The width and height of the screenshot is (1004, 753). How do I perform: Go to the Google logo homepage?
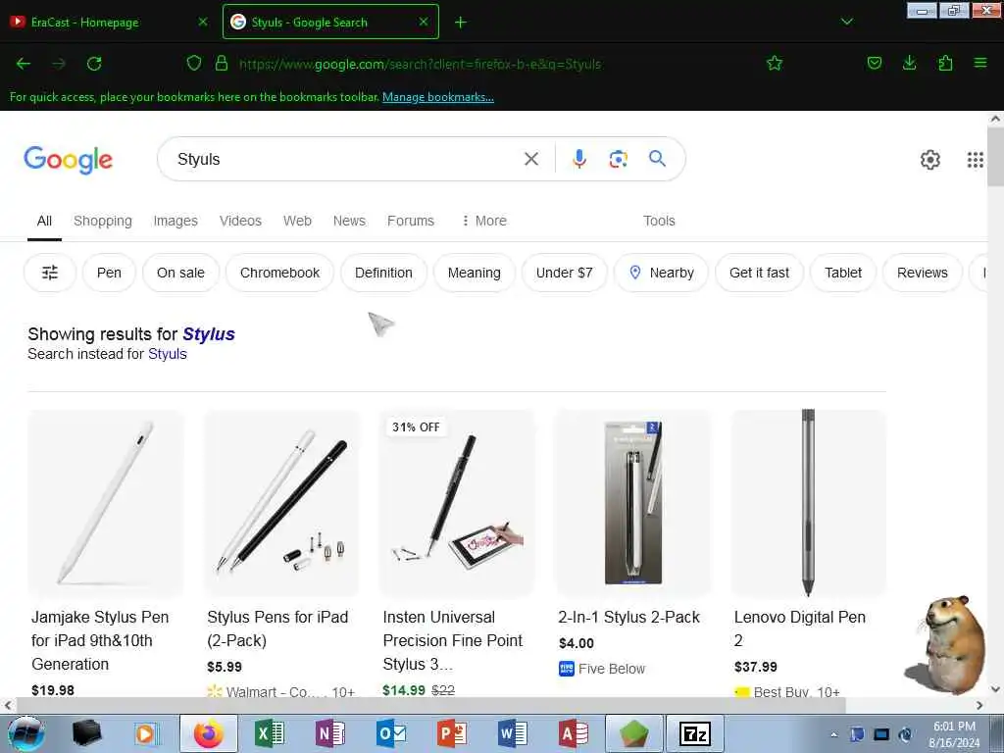coord(68,160)
